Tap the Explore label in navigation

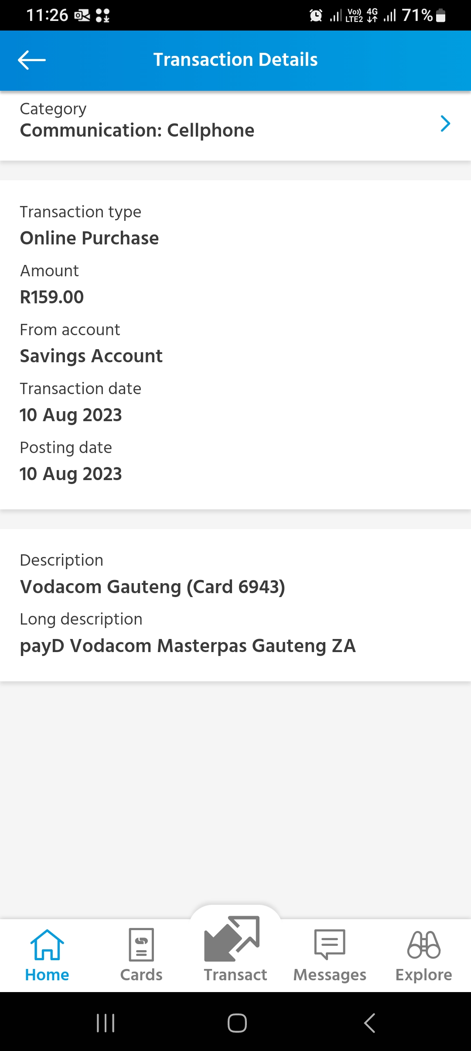point(424,975)
